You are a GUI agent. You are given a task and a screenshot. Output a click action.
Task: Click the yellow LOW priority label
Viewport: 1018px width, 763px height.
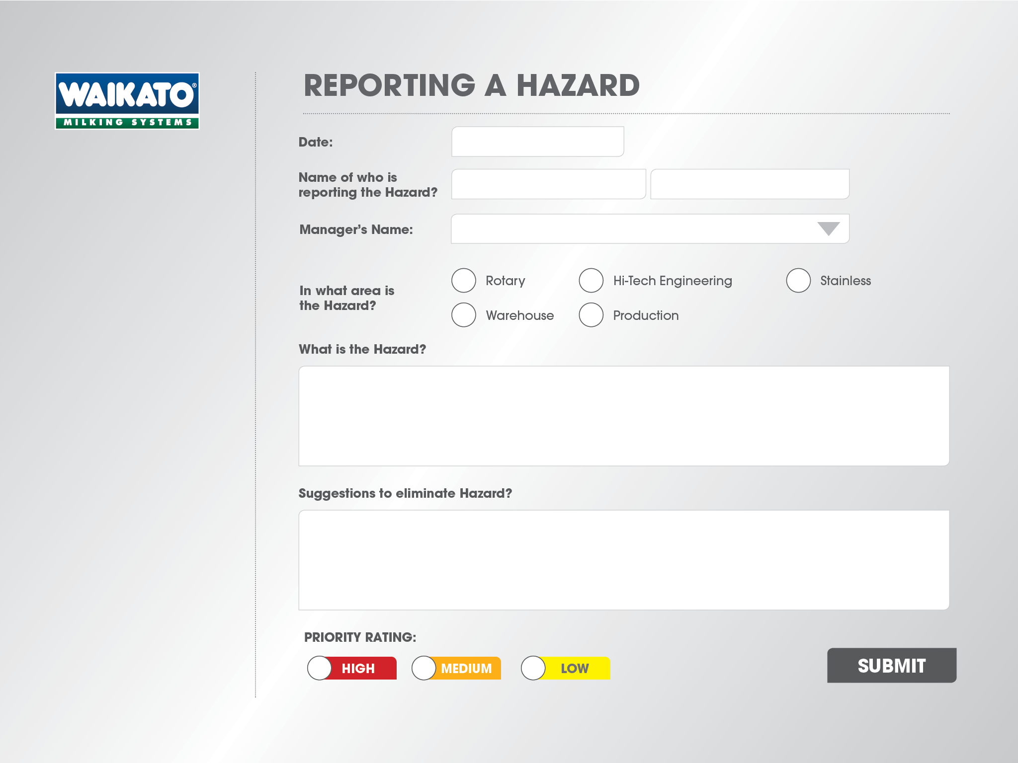click(x=575, y=669)
